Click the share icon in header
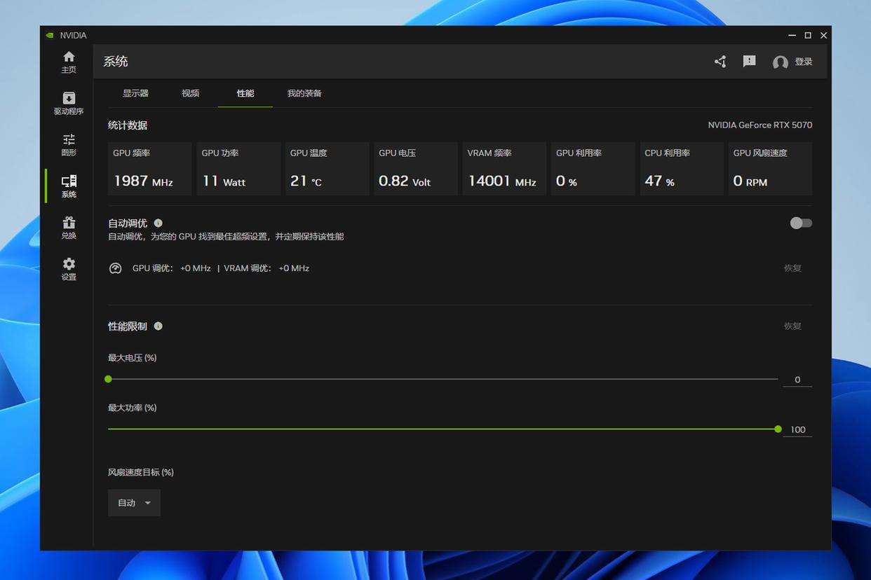This screenshot has height=580, width=871. [720, 62]
